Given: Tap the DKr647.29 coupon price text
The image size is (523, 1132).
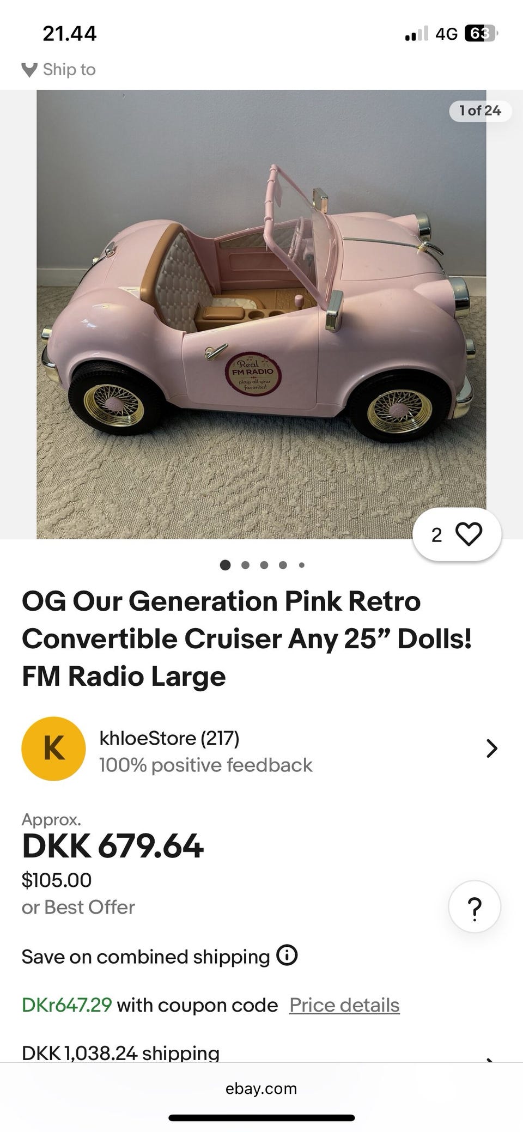Looking at the screenshot, I should [67, 1005].
